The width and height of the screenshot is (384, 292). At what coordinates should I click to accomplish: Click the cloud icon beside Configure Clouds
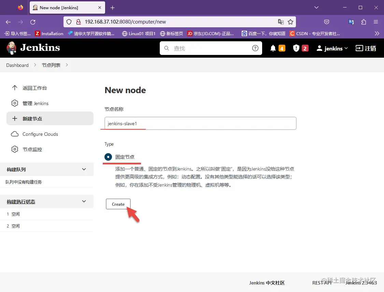tap(15, 134)
